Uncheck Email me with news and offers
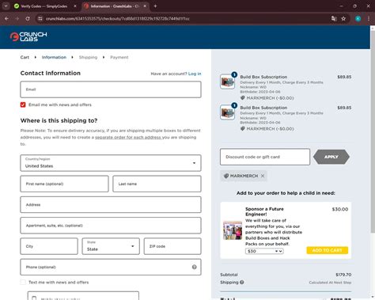 tap(23, 104)
